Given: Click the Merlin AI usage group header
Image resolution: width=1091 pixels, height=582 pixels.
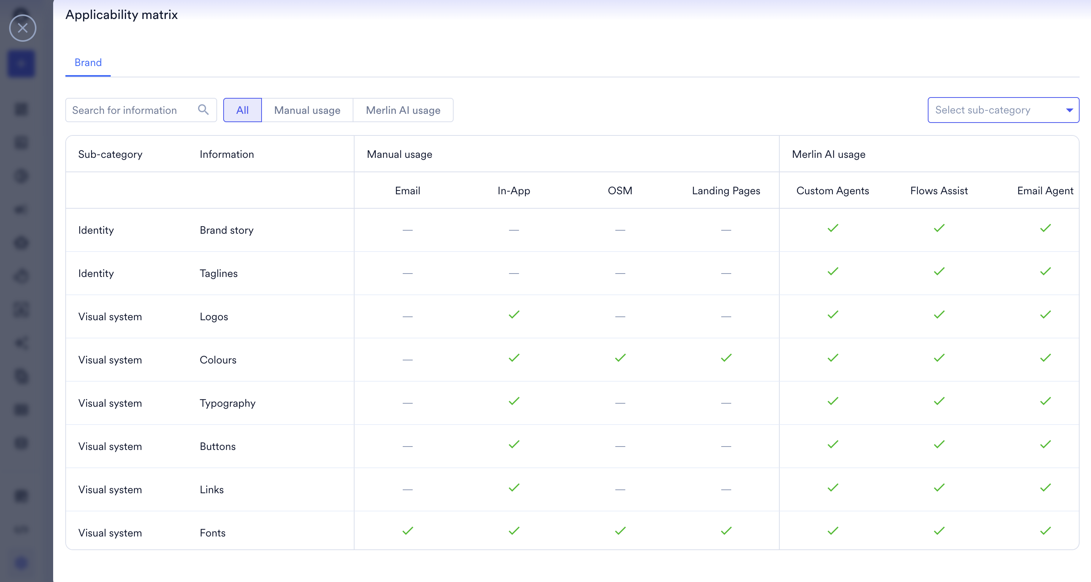Looking at the screenshot, I should point(828,154).
